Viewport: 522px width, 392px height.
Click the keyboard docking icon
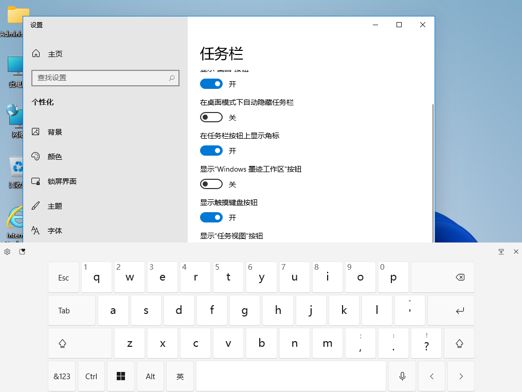501,252
